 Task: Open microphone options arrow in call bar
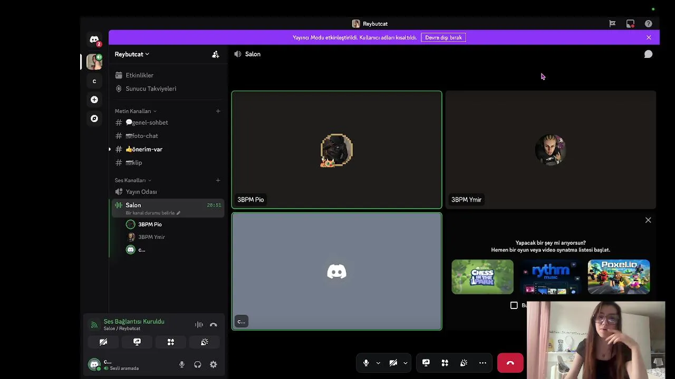[x=378, y=363]
